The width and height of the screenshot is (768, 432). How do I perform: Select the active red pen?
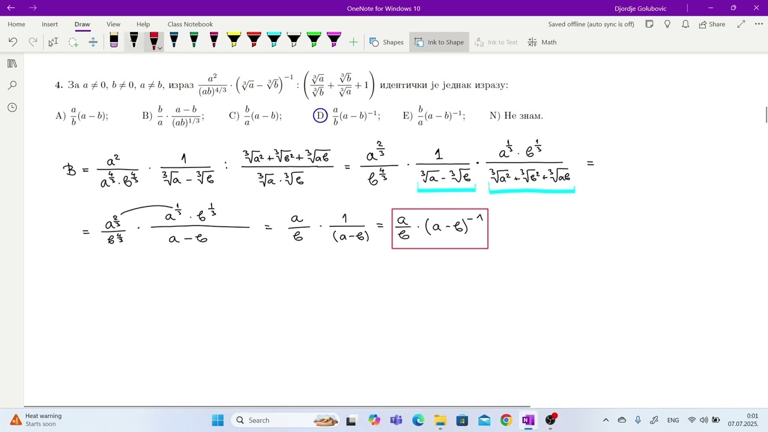pos(153,41)
